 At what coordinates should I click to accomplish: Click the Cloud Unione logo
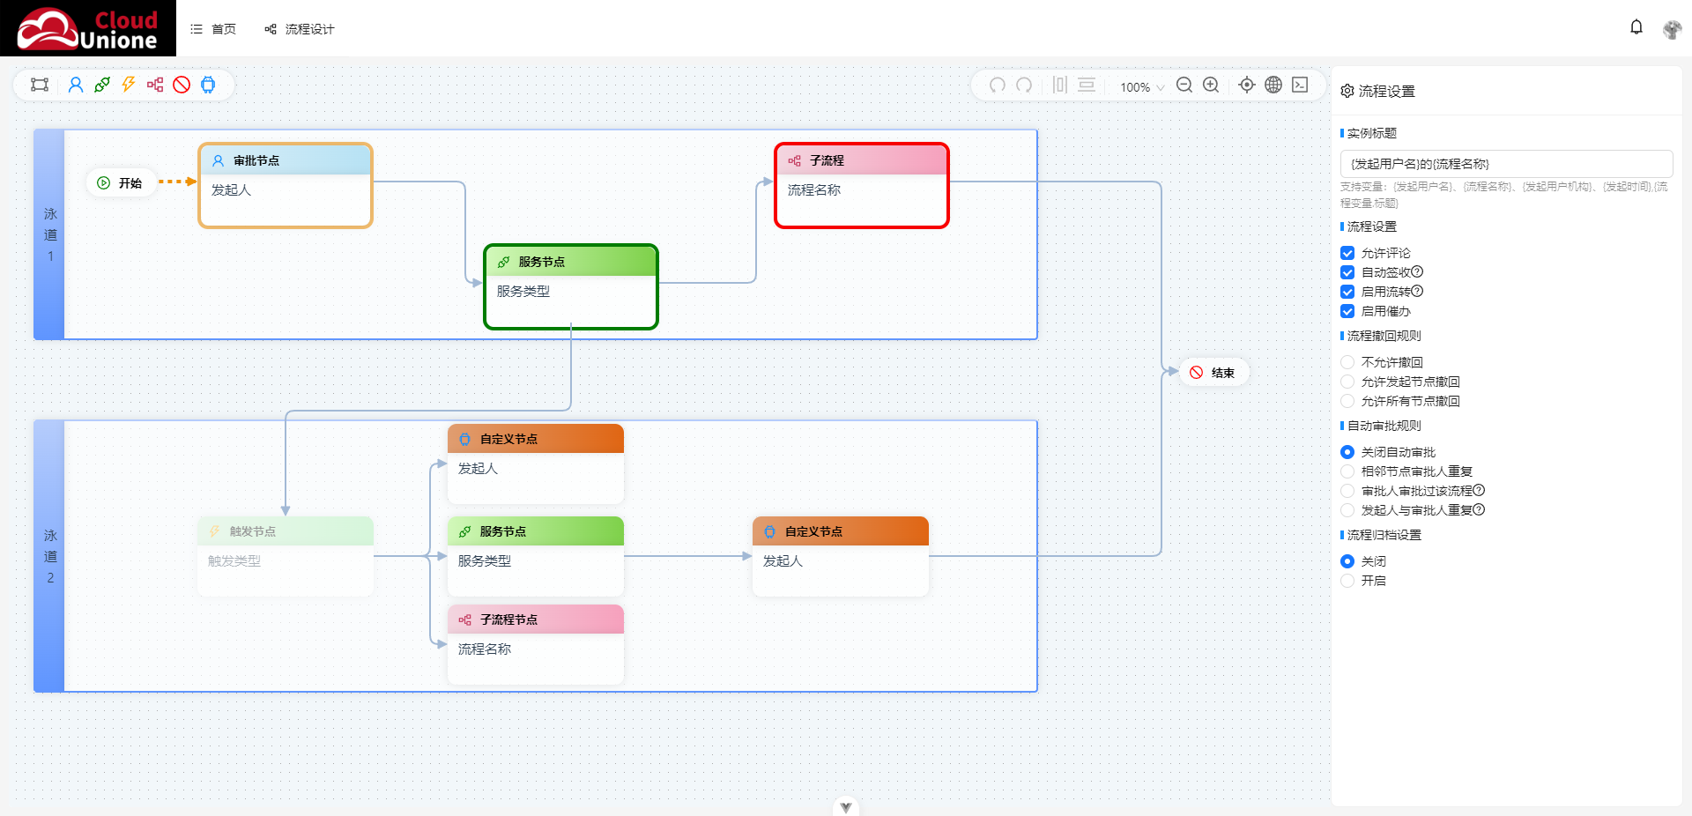click(88, 28)
